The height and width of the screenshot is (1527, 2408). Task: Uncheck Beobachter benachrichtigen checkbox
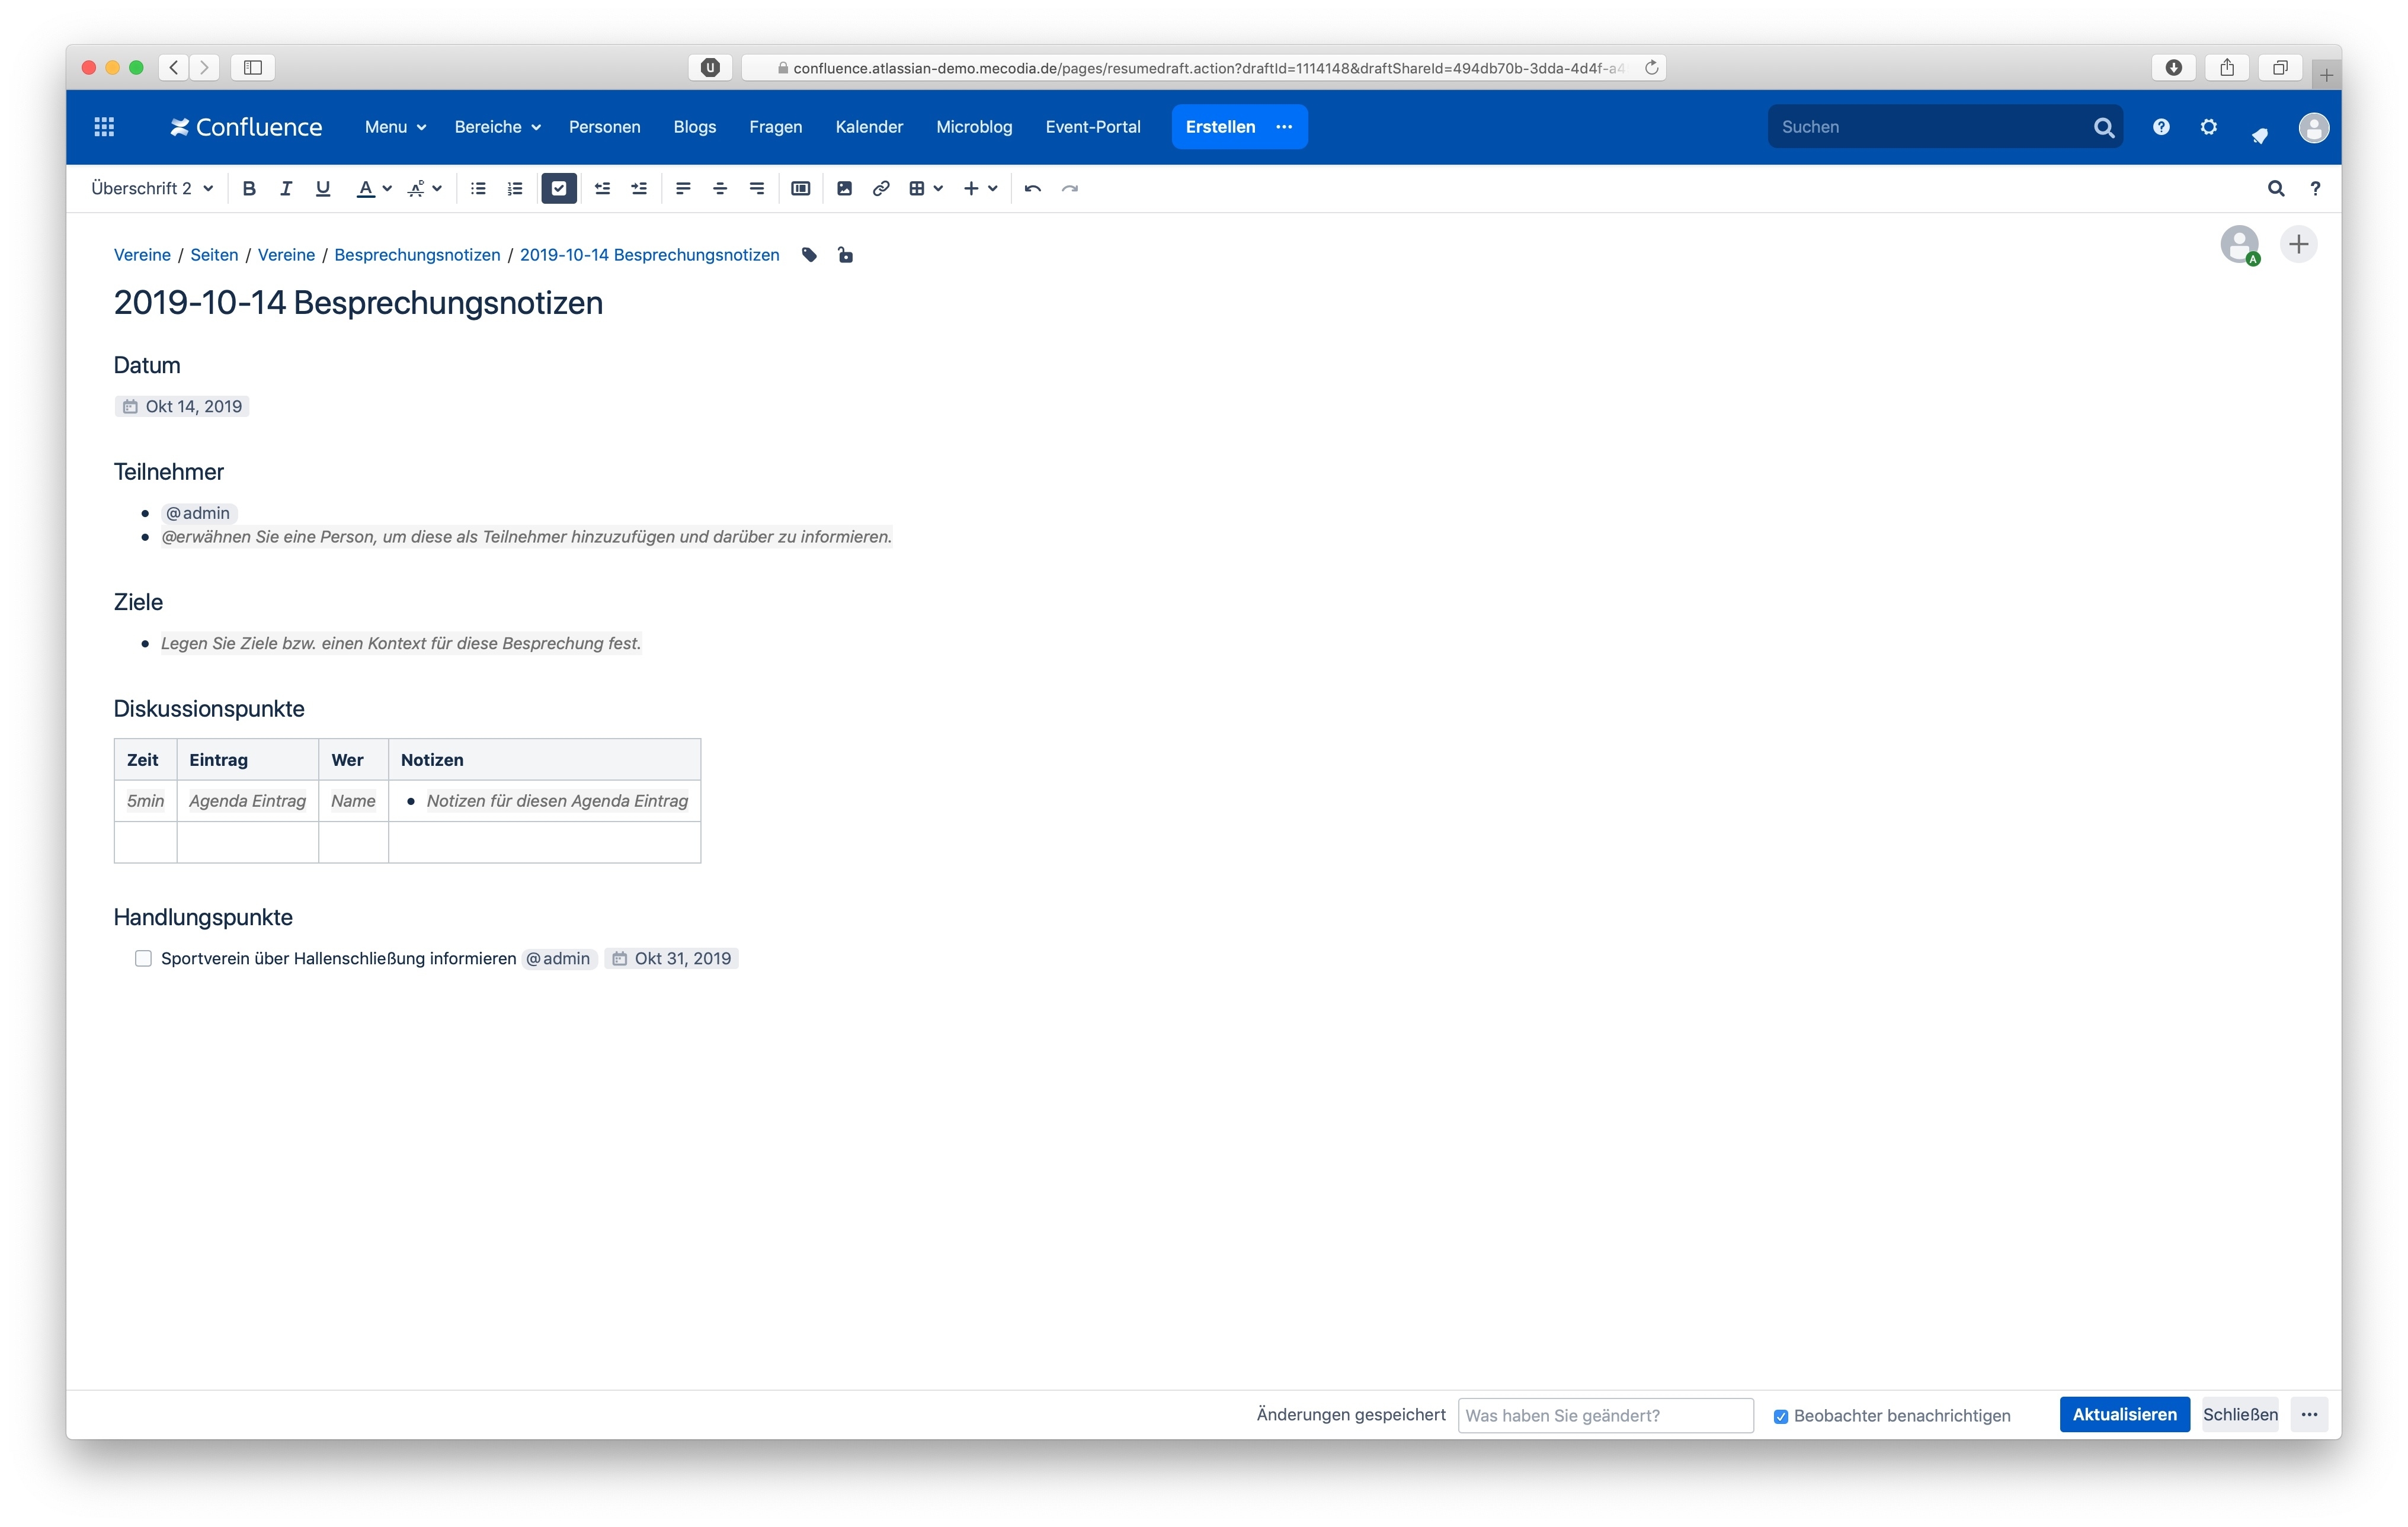click(x=1780, y=1416)
